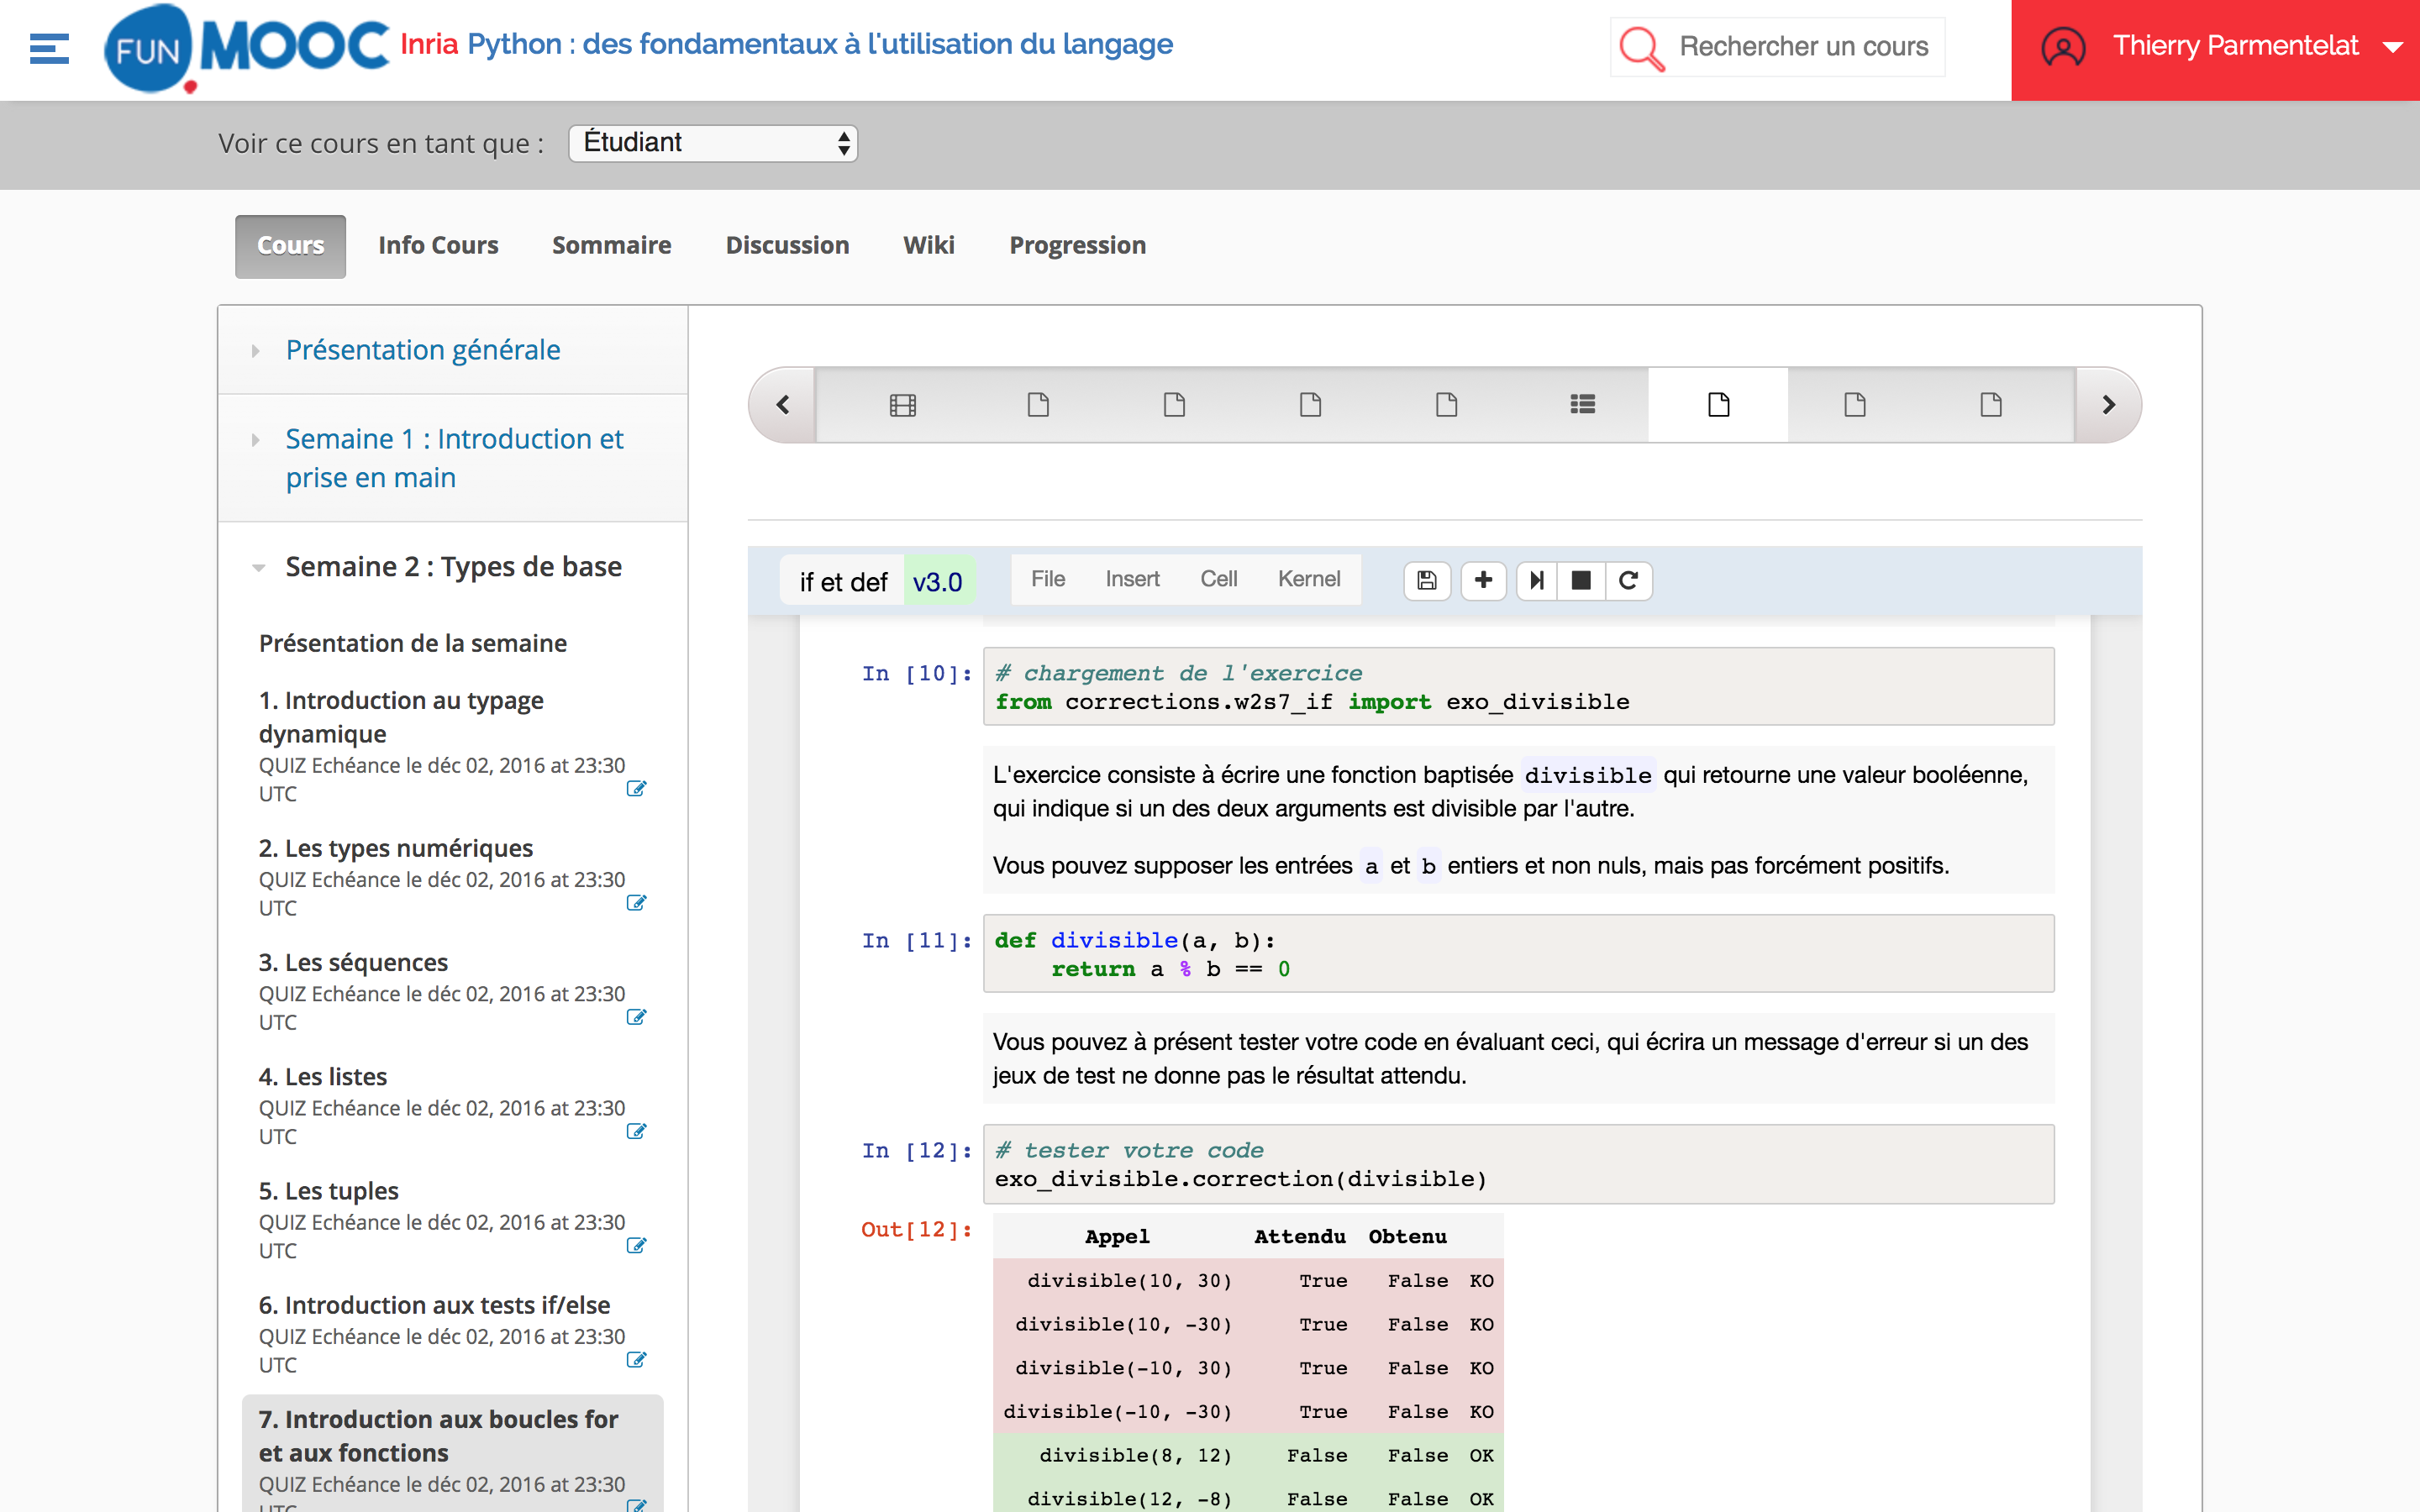Click the edit icon beside Les séquences
The width and height of the screenshot is (2420, 1512).
(636, 1017)
